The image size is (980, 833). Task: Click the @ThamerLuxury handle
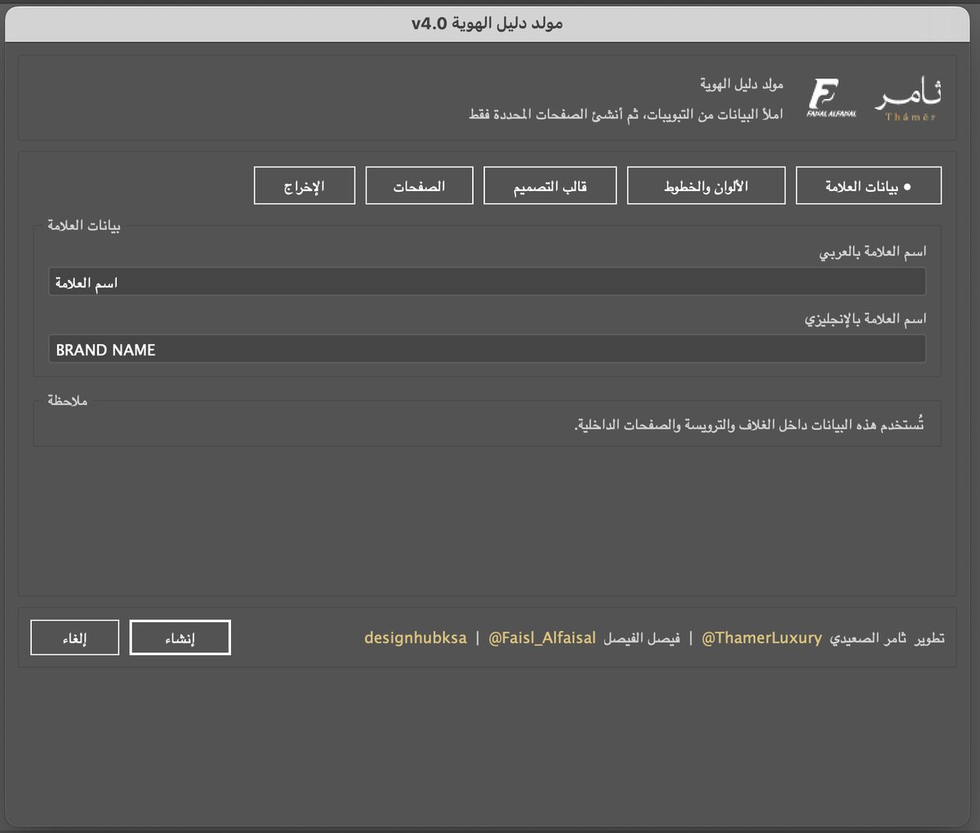click(x=762, y=638)
